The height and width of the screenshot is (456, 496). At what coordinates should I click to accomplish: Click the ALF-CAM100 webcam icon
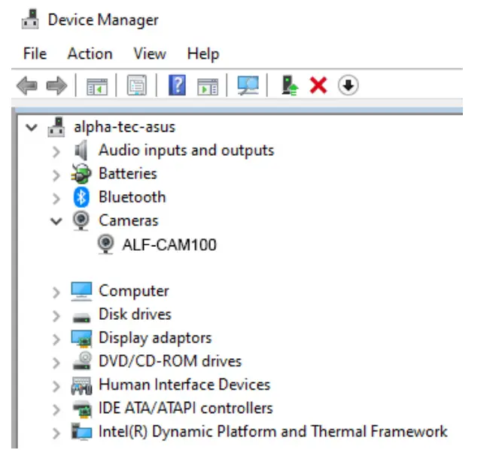point(105,244)
